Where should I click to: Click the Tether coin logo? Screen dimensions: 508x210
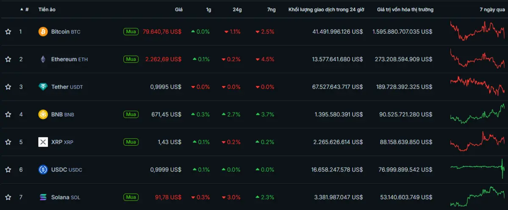pyautogui.click(x=43, y=87)
